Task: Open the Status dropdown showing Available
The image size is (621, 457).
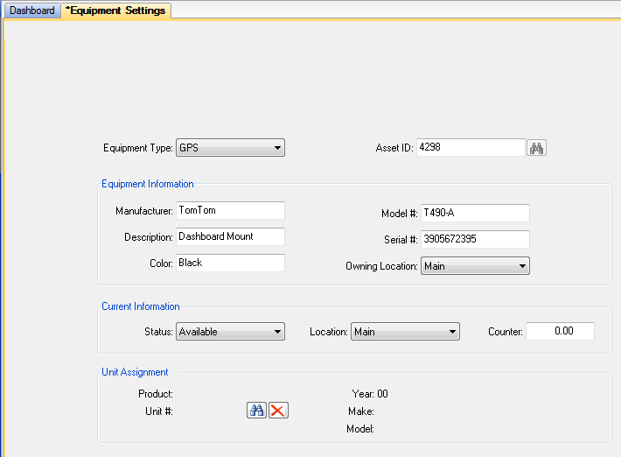Action: [x=231, y=332]
